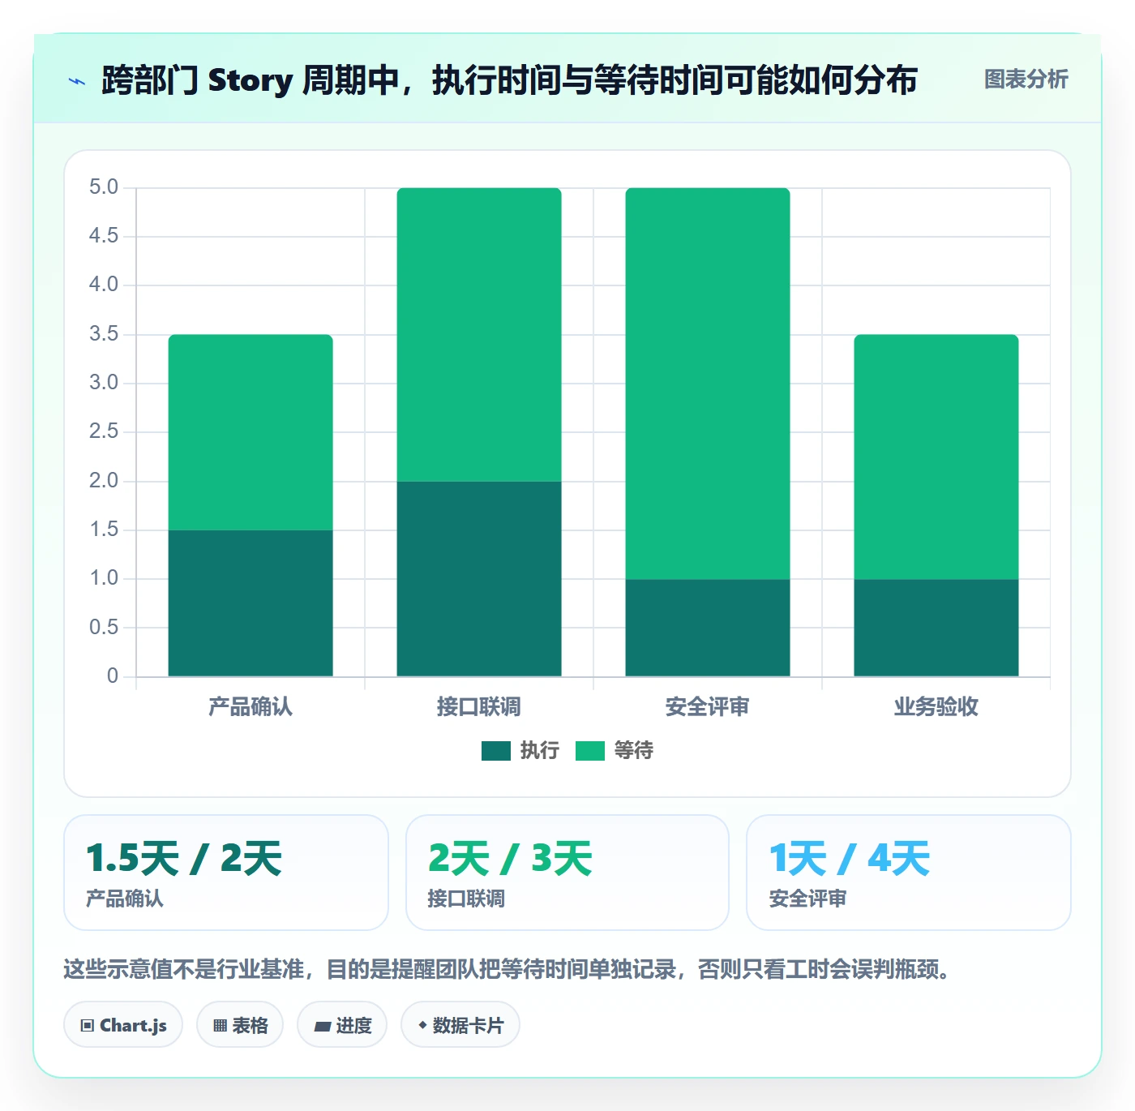Image resolution: width=1135 pixels, height=1111 pixels.
Task: Select the 进度 tag chip
Action: [x=342, y=1025]
